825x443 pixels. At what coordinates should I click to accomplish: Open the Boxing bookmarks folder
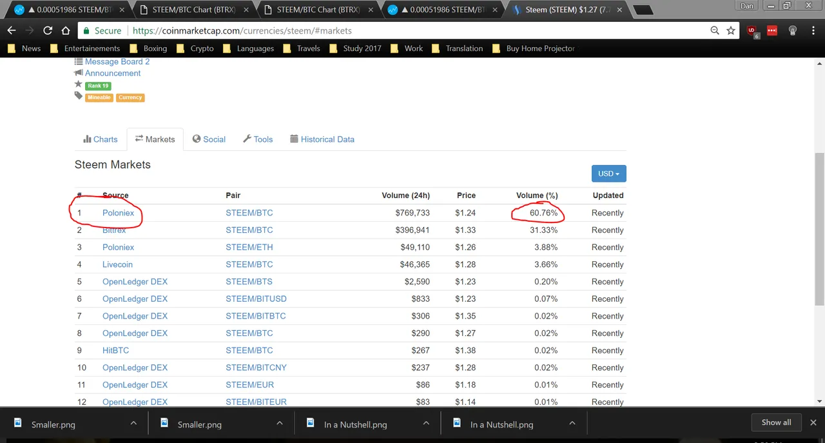148,48
